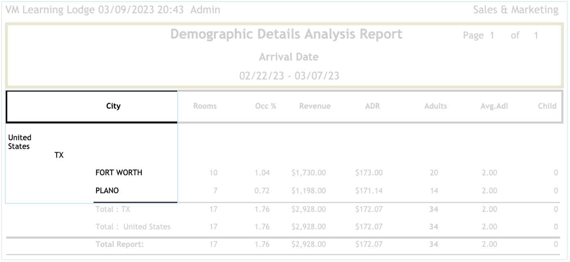Select the Plano ADR value $171.14
The image size is (570, 262).
pos(369,191)
